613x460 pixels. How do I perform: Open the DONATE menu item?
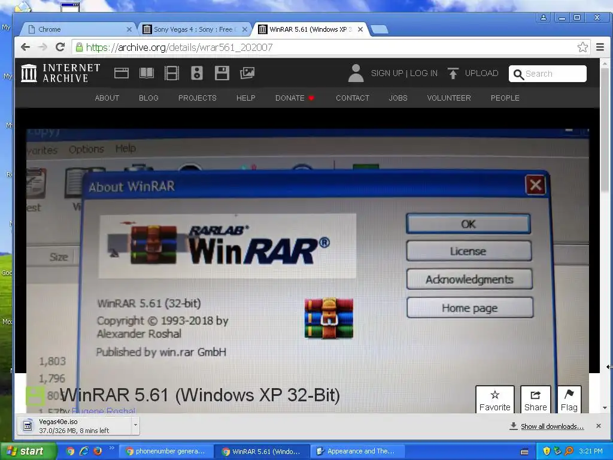[x=295, y=98]
